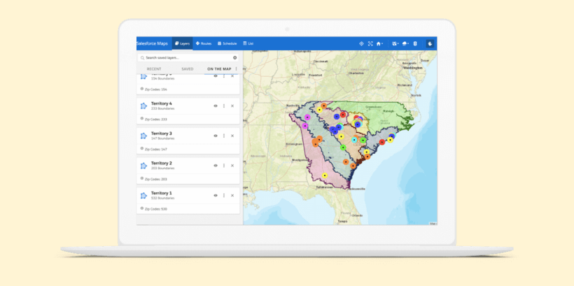Open the Schedule tab

(x=227, y=43)
